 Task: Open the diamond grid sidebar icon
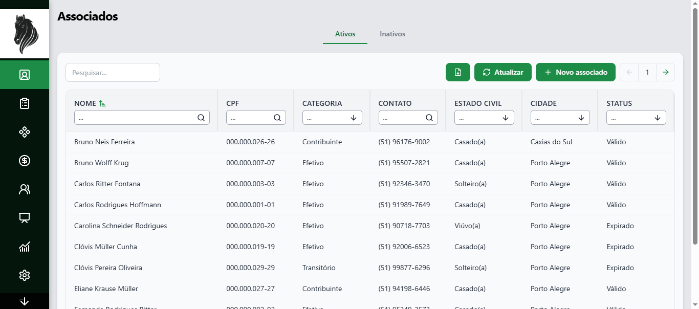[25, 132]
